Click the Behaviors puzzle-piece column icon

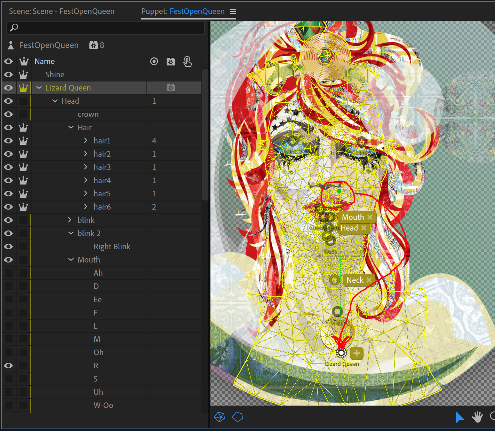click(171, 61)
